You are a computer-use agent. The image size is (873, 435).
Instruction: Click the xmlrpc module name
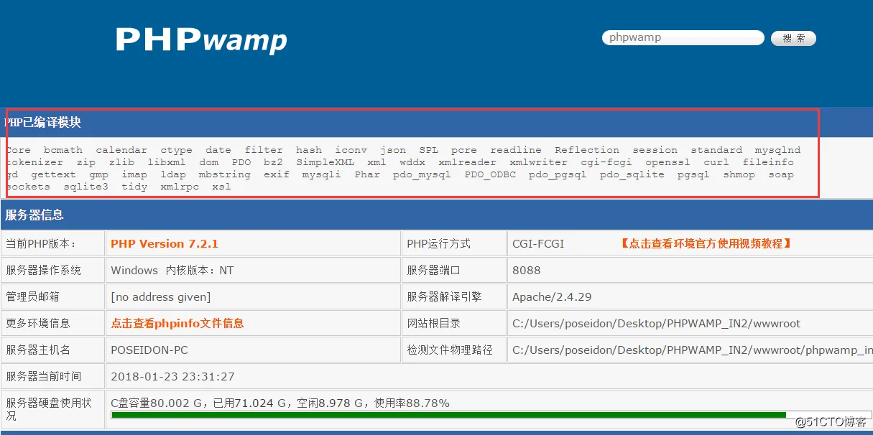(x=180, y=187)
